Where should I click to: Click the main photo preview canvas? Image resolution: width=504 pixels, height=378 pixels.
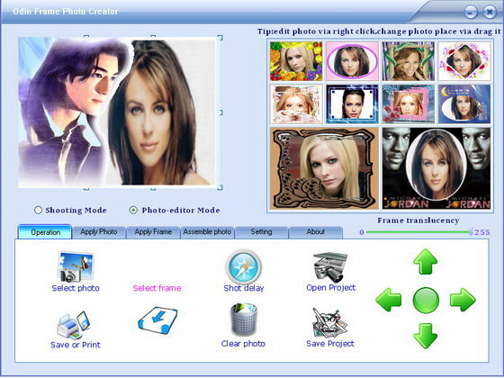tap(118, 112)
